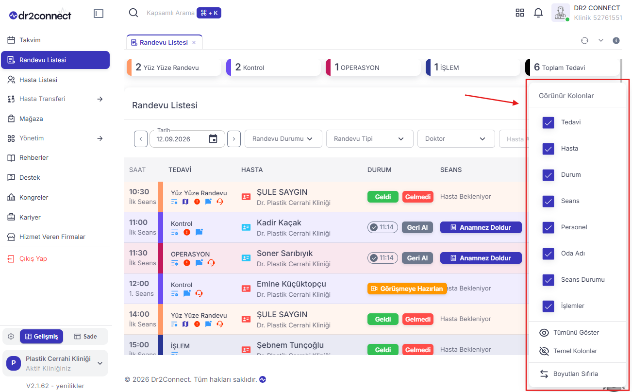The image size is (632, 392).
Task: Open the Randevu Durumu dropdown
Action: 283,139
